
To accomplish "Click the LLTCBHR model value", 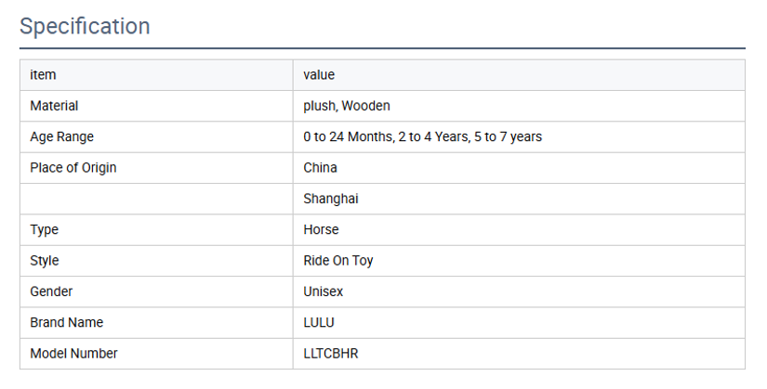I will tap(331, 354).
